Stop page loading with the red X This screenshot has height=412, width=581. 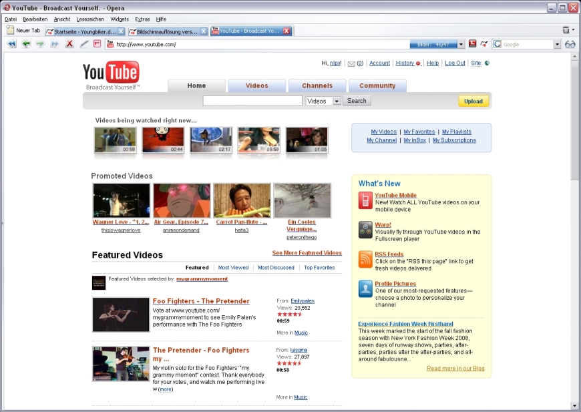[69, 44]
